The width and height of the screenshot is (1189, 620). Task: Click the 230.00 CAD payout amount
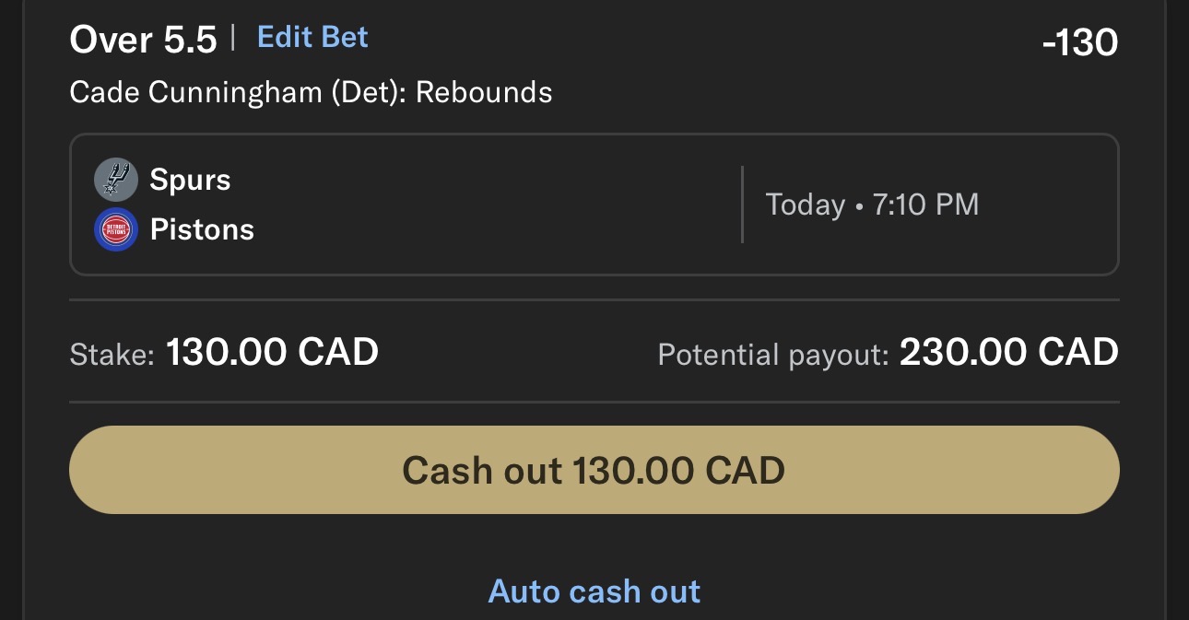(x=1008, y=352)
